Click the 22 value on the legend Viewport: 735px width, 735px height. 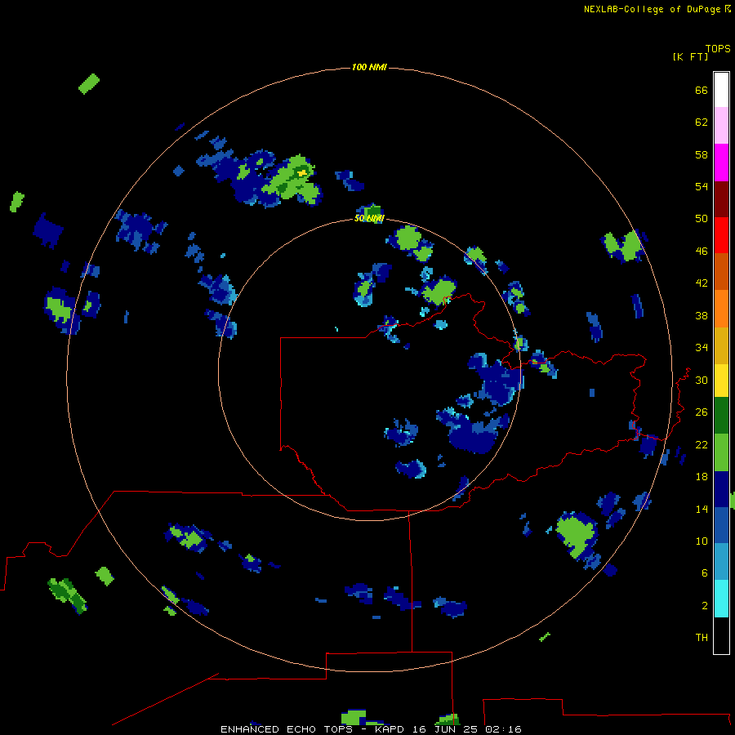pos(702,445)
